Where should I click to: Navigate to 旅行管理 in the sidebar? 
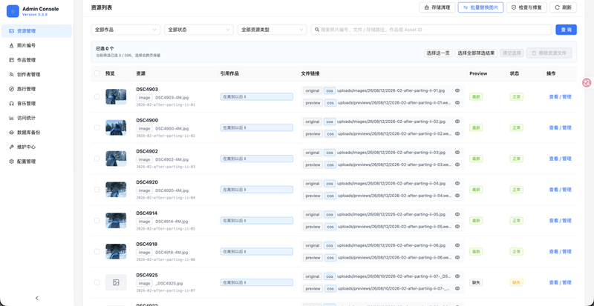[36, 89]
